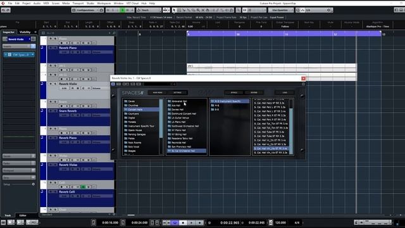Toggle the Cycle loop button in transport
Screen dimensions: 405x228
(x=175, y=222)
